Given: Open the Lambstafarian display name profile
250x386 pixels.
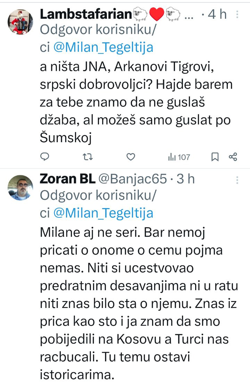Looking at the screenshot, I should [87, 14].
